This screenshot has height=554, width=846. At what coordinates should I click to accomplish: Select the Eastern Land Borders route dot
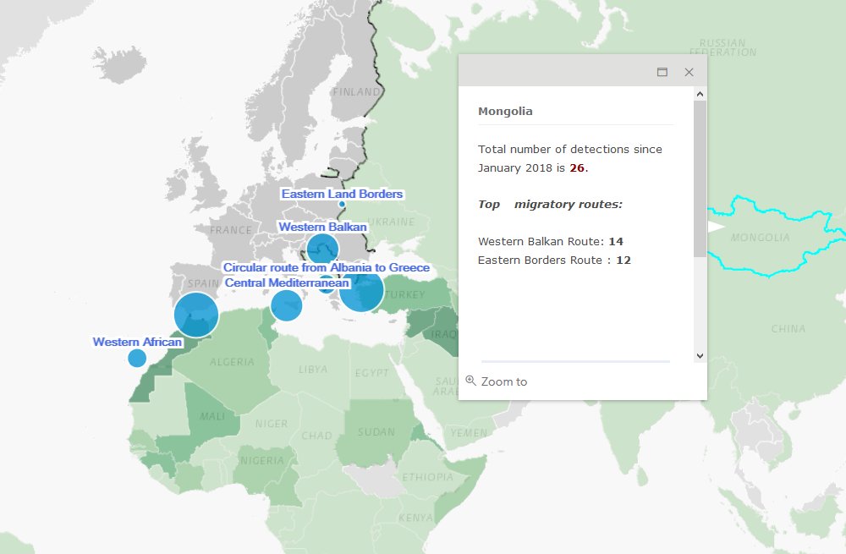(342, 204)
